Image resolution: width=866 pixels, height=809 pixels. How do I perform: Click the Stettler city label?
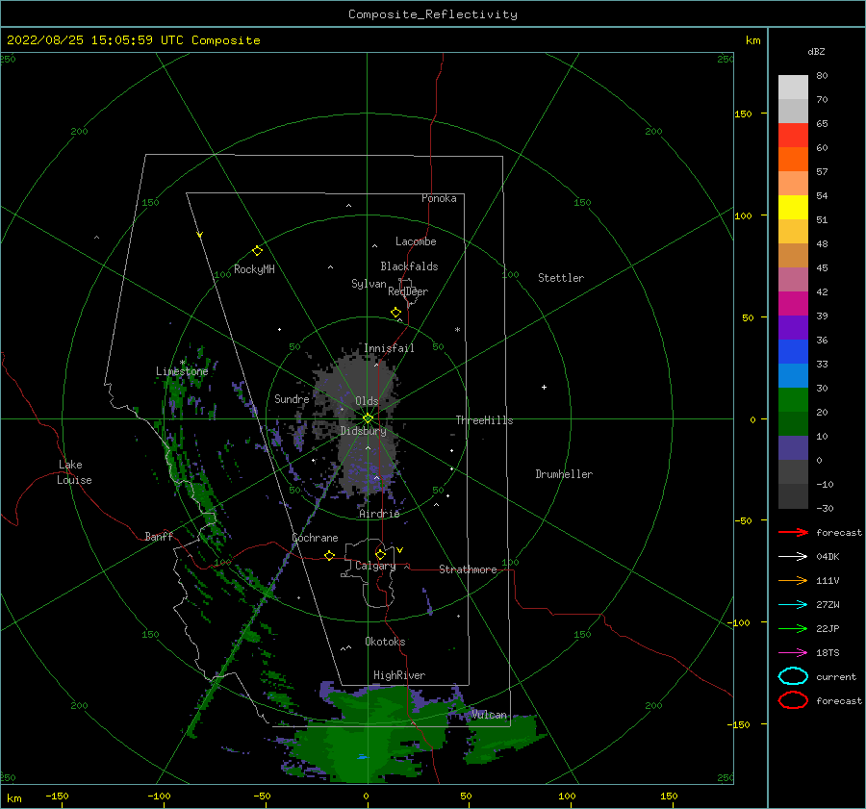[561, 278]
